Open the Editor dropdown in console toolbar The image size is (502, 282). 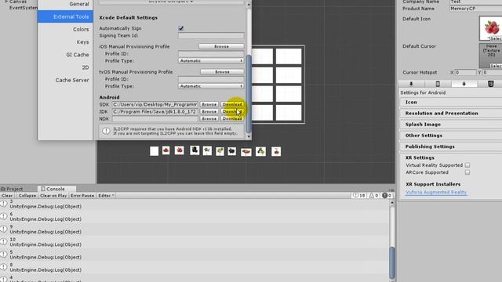(x=106, y=195)
